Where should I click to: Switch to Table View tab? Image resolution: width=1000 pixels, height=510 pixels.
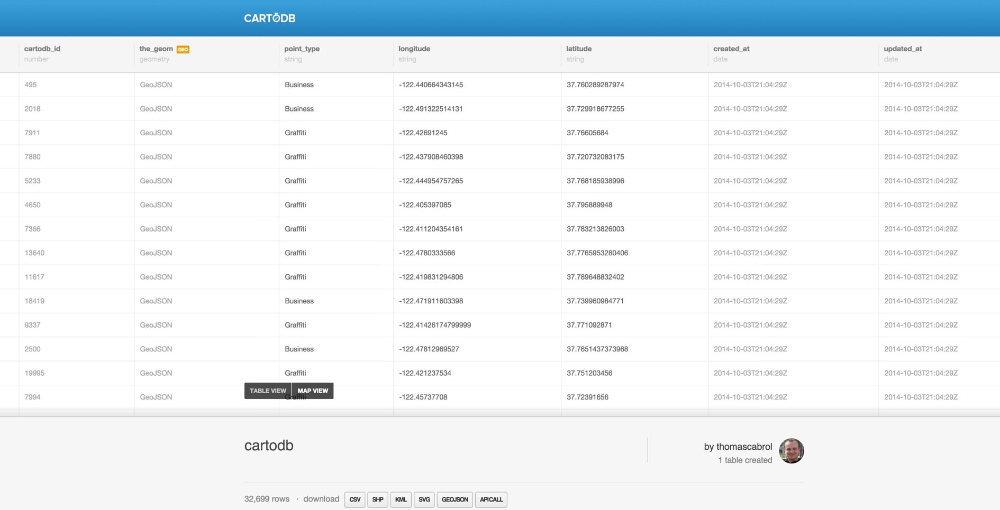coord(268,391)
